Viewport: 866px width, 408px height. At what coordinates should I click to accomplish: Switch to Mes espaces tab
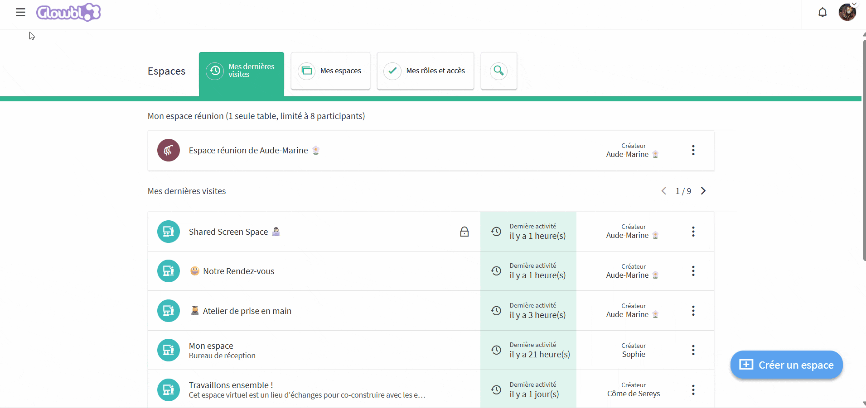(330, 71)
